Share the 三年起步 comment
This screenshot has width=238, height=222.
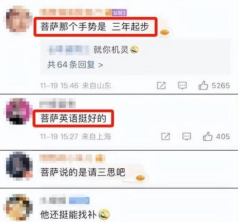point(161,86)
